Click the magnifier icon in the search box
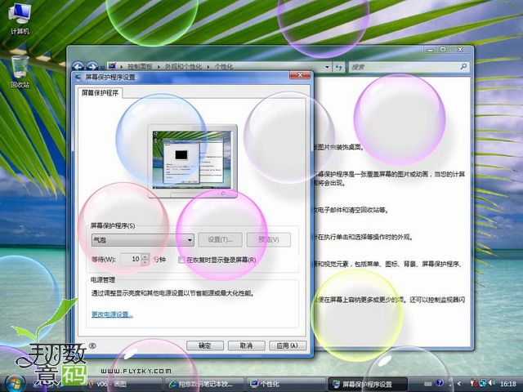 click(463, 67)
